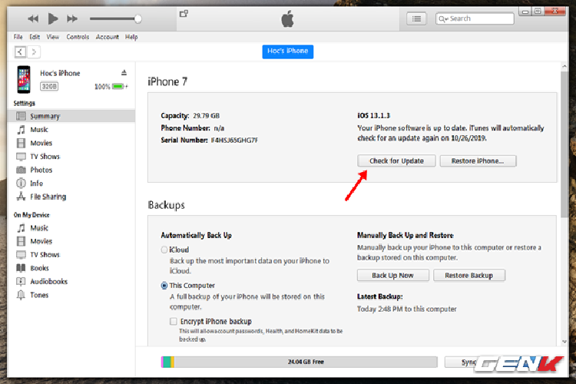Click Back Up Now button
Screen dimensions: 576x384
click(392, 275)
